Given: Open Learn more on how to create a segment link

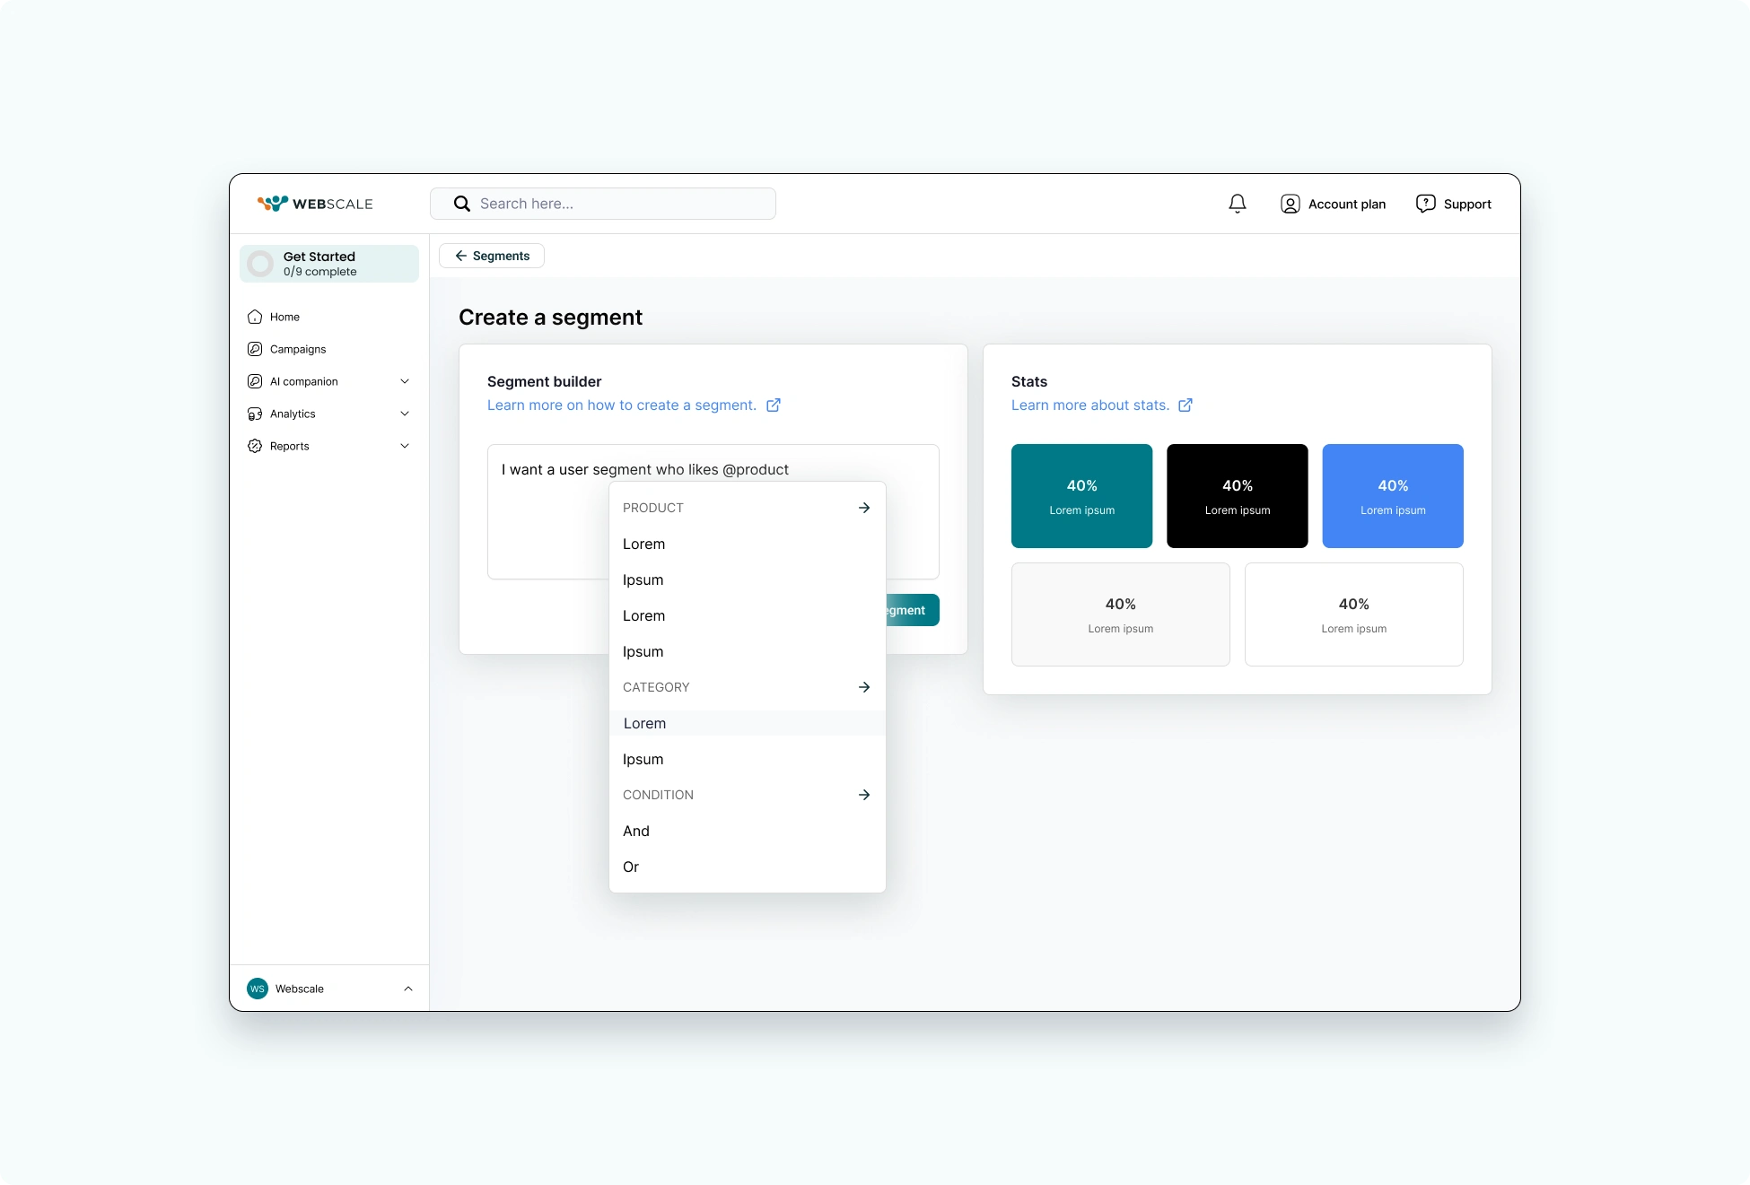Looking at the screenshot, I should point(622,405).
